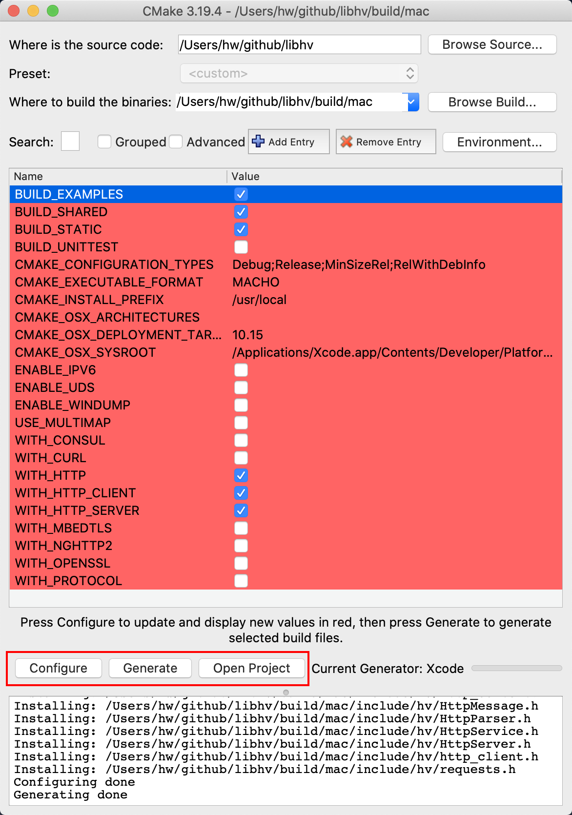Click the /usr/local value cell
This screenshot has width=572, height=815.
click(x=259, y=300)
